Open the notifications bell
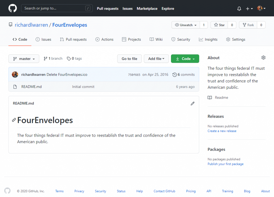Image resolution: width=274 pixels, height=197 pixels. tap(239, 9)
